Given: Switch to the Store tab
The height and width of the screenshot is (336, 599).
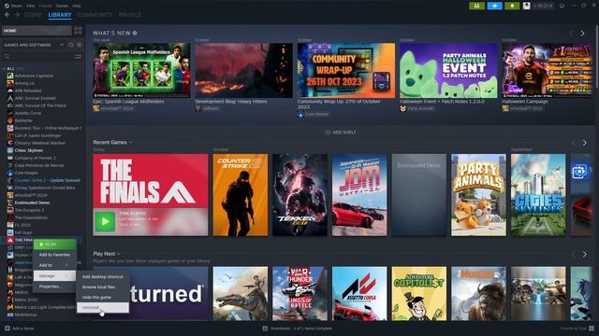Looking at the screenshot, I should point(33,15).
